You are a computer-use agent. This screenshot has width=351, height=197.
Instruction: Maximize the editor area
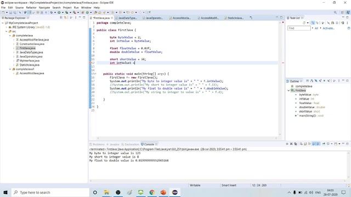[x=281, y=18]
